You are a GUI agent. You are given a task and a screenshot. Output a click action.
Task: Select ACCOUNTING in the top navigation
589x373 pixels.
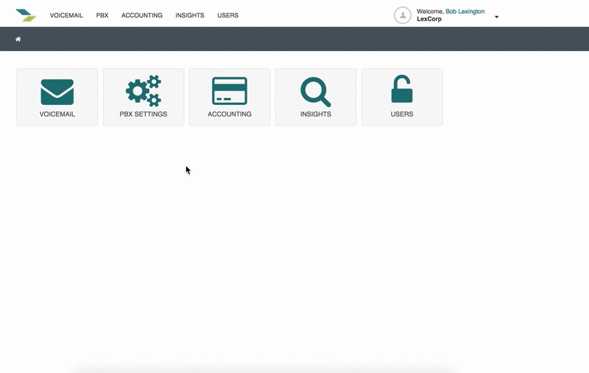142,15
